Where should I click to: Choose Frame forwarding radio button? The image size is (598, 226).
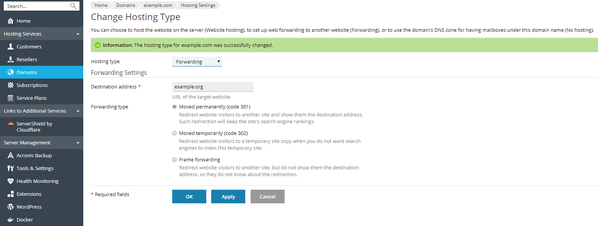(174, 159)
